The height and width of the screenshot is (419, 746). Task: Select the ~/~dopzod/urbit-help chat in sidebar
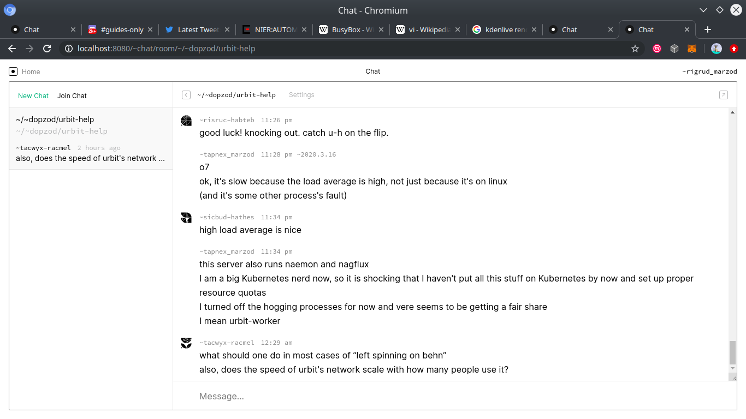pos(91,139)
